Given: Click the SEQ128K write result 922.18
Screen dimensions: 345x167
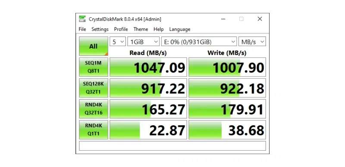Looking at the screenshot, I should tap(227, 88).
